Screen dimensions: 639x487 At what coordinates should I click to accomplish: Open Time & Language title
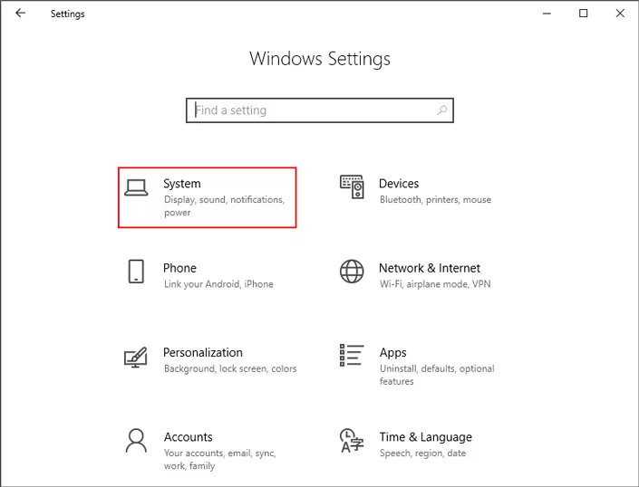tap(426, 437)
